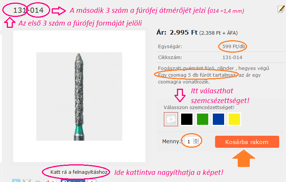Click the printer icon
Image resolution: width=286 pixels, height=182 pixels.
click(x=38, y=181)
